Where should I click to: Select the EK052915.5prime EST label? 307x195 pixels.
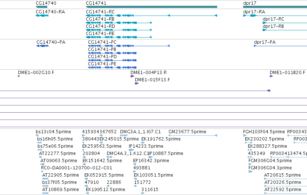pyautogui.click(x=104, y=175)
